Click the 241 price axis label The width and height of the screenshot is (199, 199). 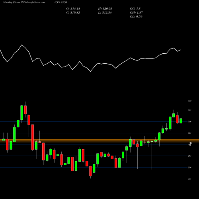coord(189,179)
